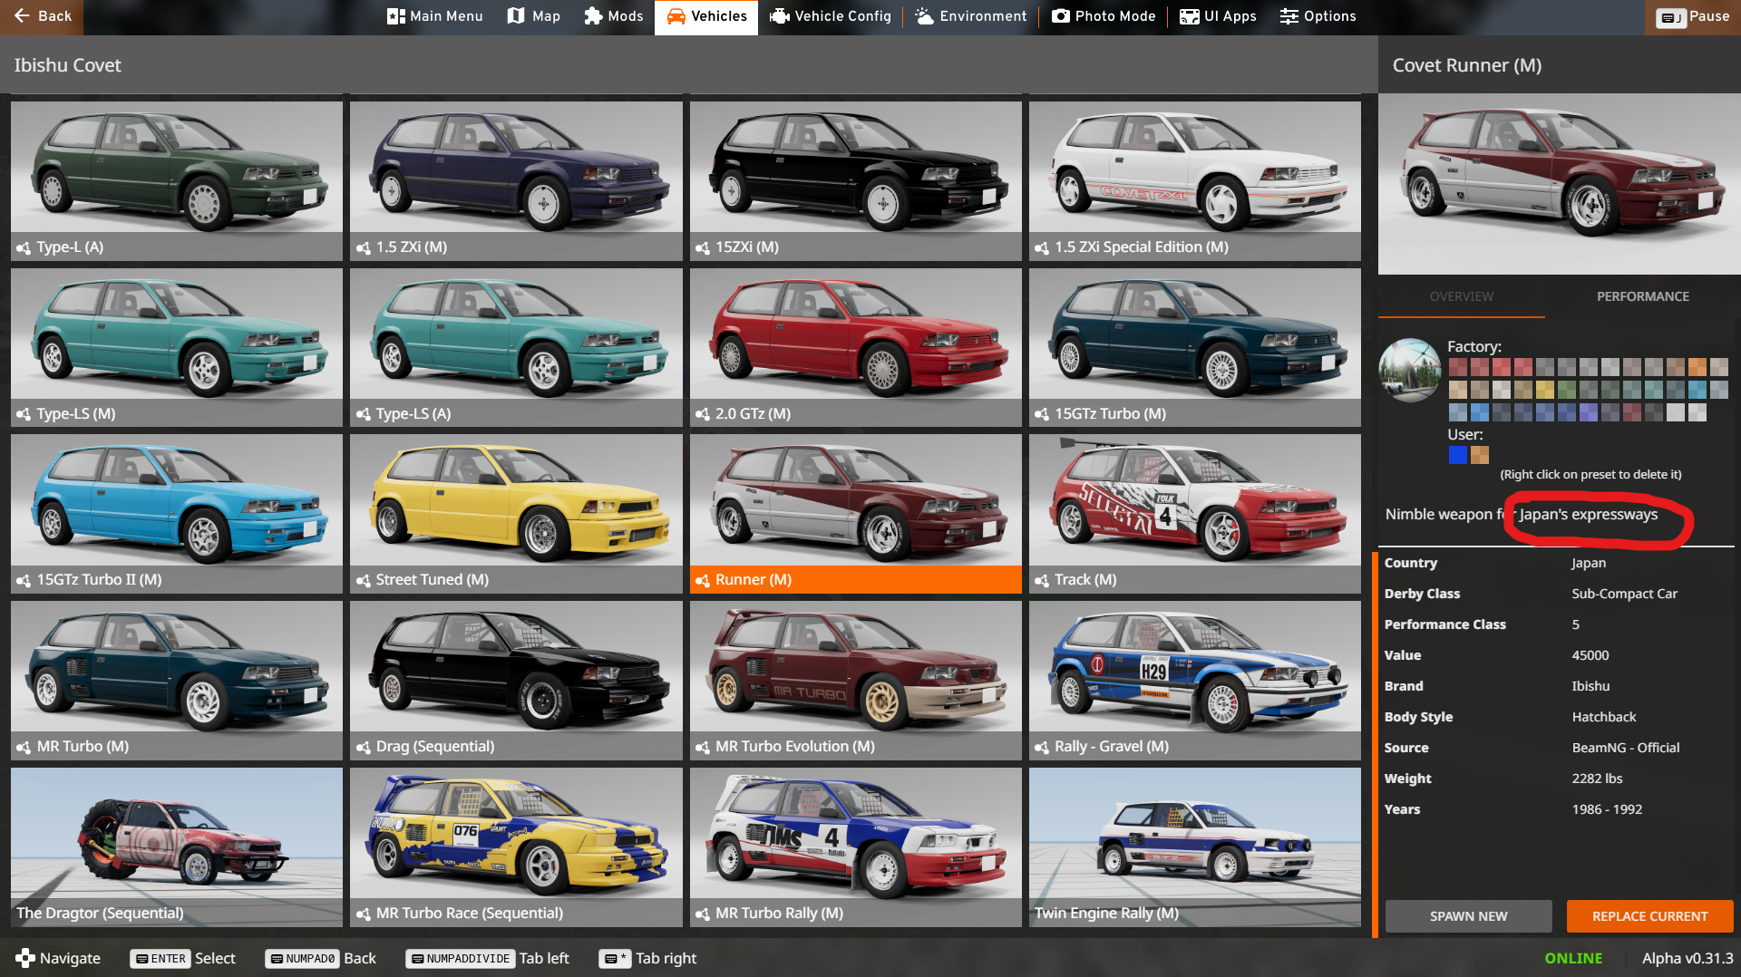This screenshot has width=1741, height=977.
Task: Select the Vehicles tab in top bar
Action: click(706, 16)
